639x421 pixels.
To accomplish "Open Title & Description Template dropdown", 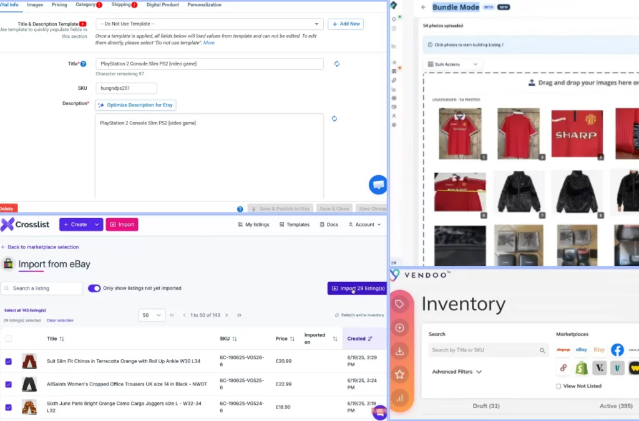I will [210, 24].
